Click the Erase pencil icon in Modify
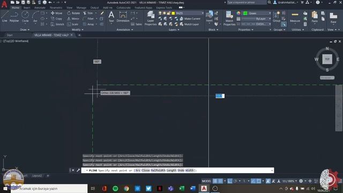 tap(102, 13)
